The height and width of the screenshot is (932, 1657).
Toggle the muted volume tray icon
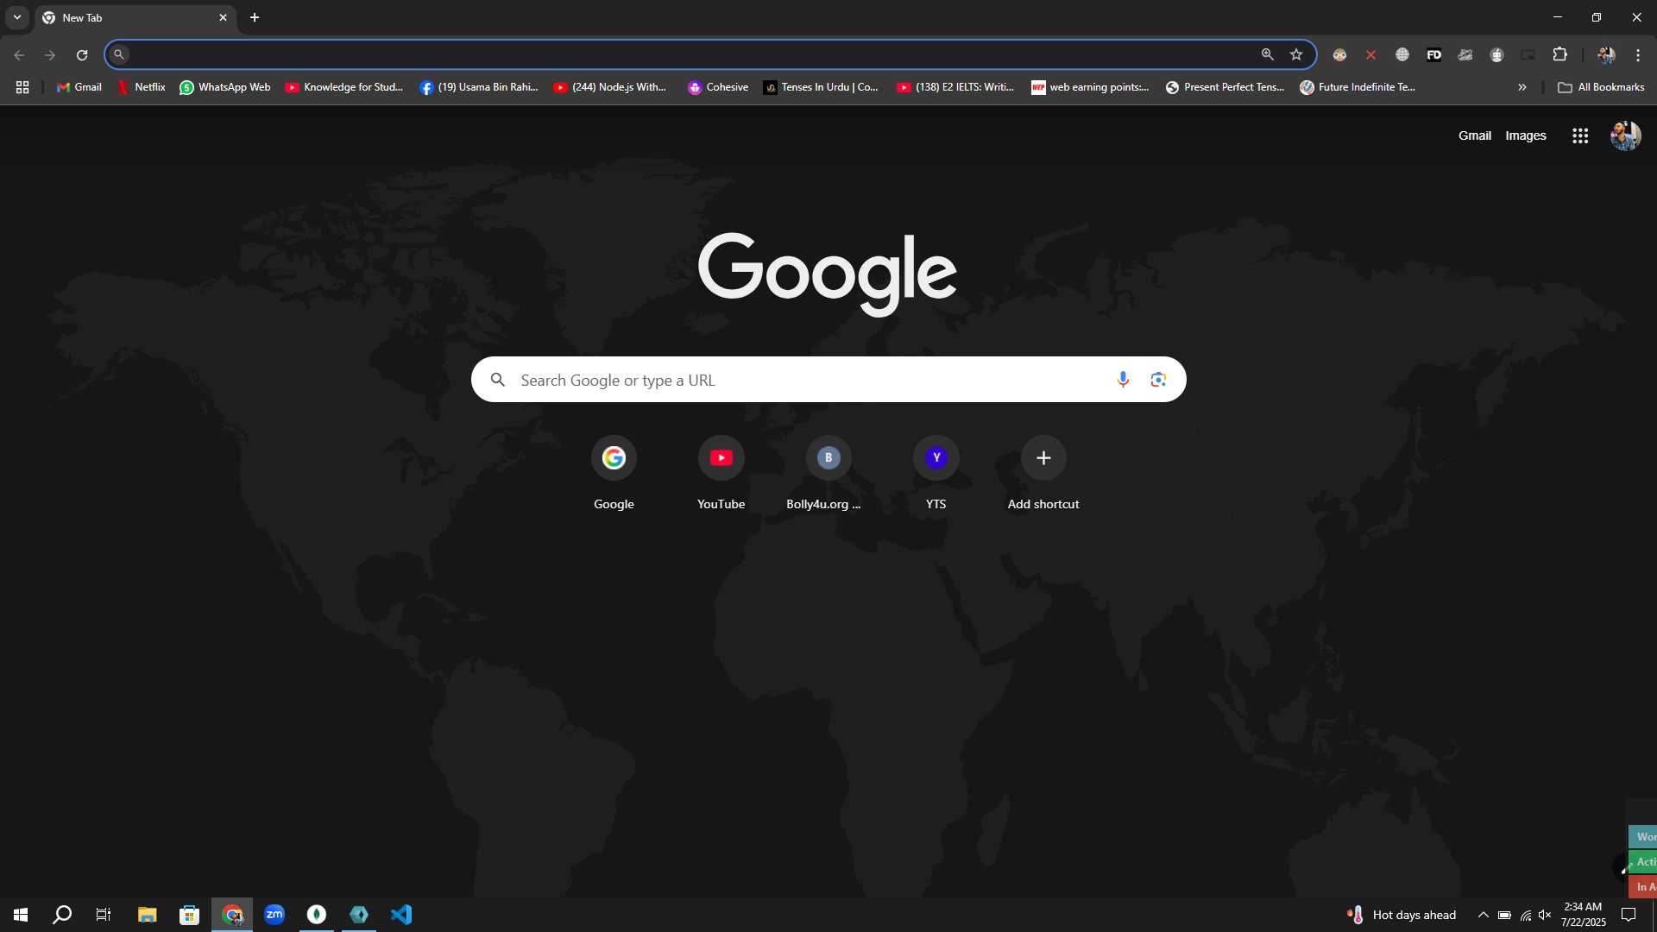click(1545, 915)
